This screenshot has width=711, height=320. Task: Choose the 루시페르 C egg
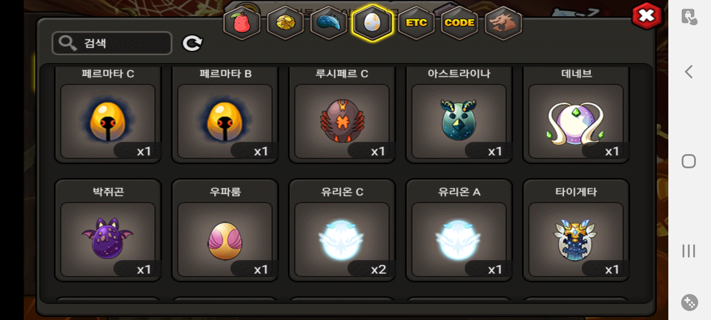(x=342, y=115)
